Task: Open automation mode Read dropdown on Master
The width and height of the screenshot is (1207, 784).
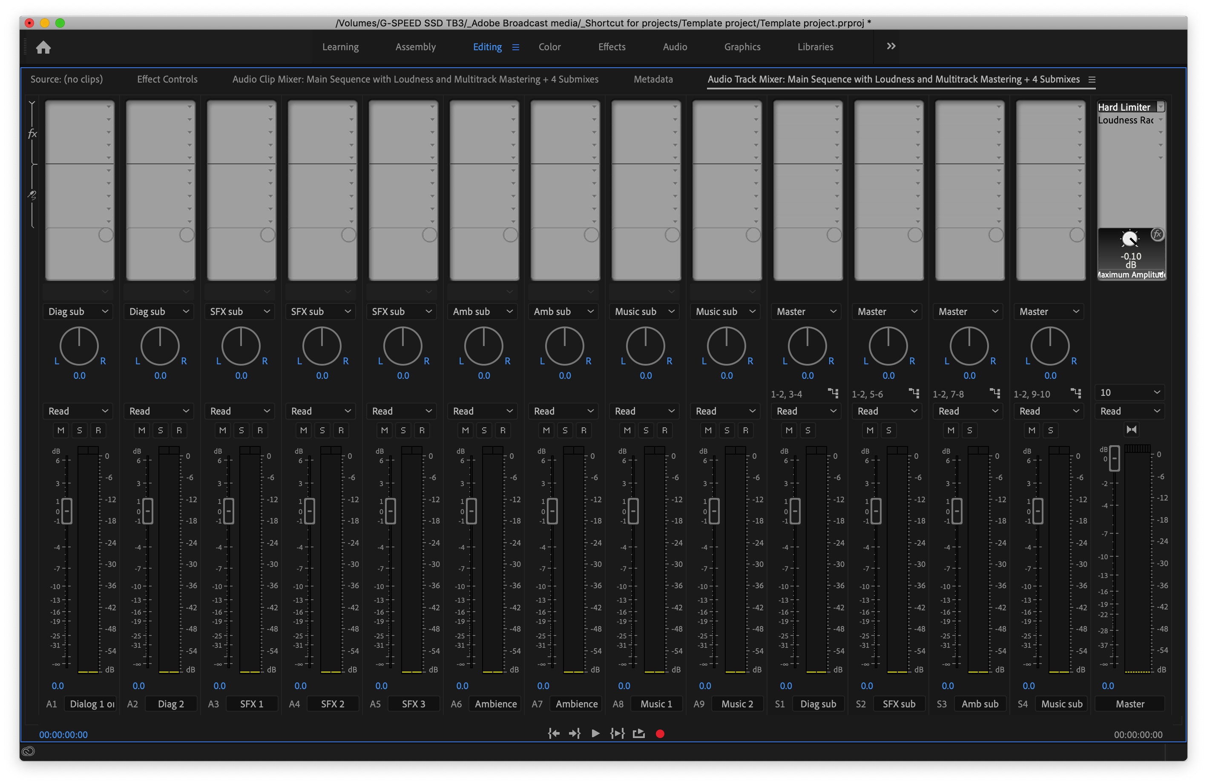Action: coord(1129,411)
